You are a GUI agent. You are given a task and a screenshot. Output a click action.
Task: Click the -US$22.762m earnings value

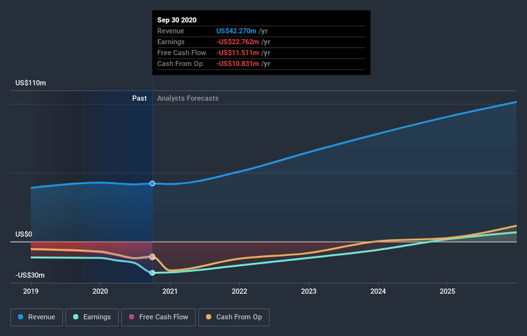[x=238, y=42]
